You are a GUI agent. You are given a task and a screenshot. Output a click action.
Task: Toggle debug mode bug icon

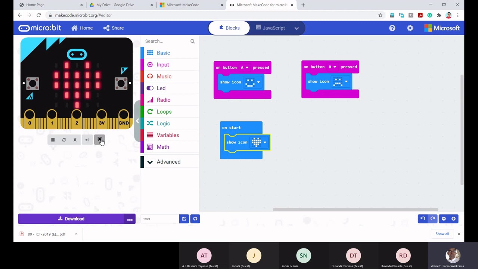tap(75, 140)
